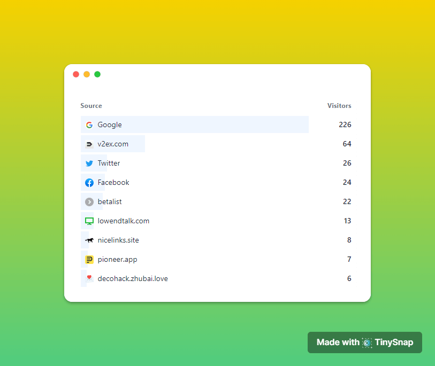Select the 226 visitors value for Google
435x366 pixels.
[x=345, y=124]
